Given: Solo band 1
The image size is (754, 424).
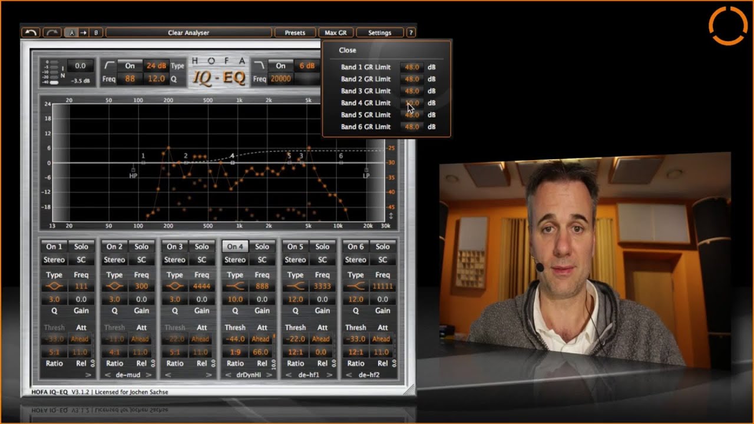Looking at the screenshot, I should 81,247.
